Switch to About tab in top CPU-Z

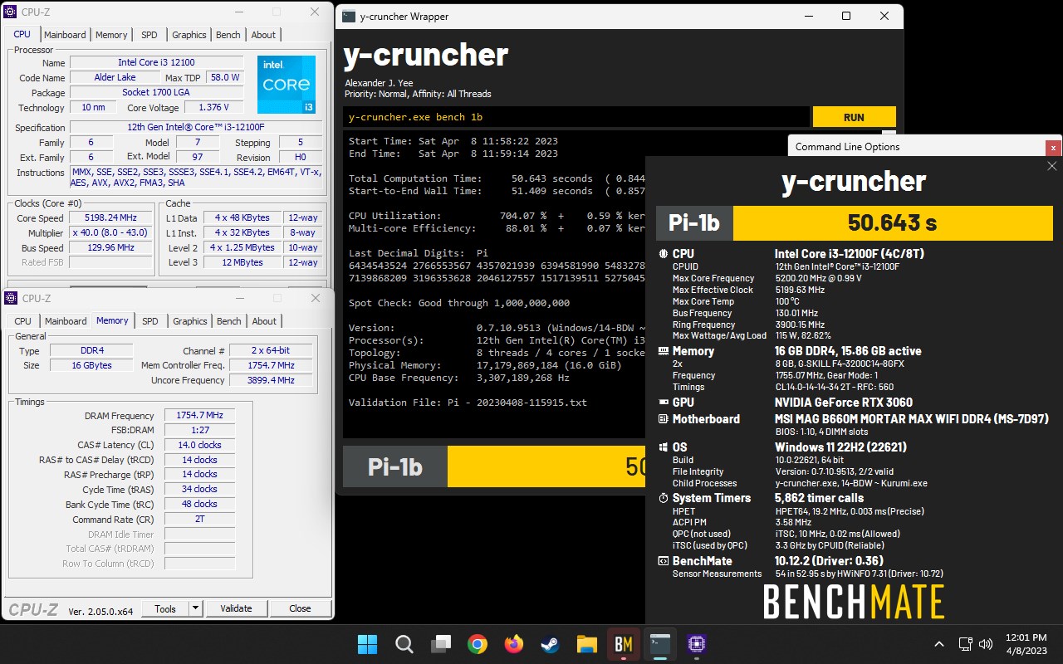coord(263,35)
